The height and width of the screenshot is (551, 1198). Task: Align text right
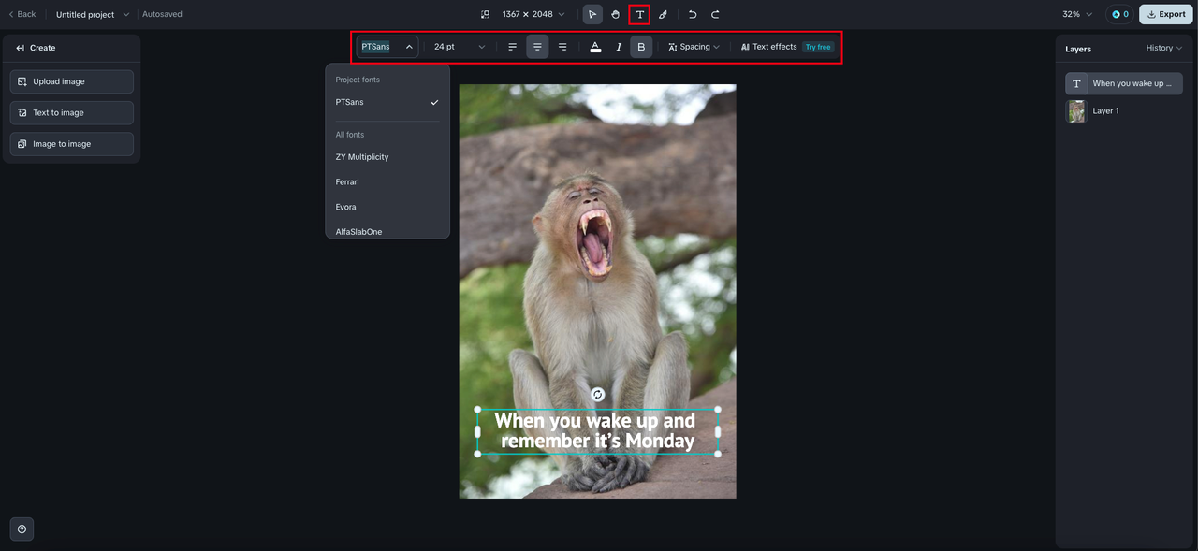562,47
